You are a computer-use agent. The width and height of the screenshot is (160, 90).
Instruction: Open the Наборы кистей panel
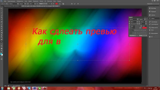[154, 28]
